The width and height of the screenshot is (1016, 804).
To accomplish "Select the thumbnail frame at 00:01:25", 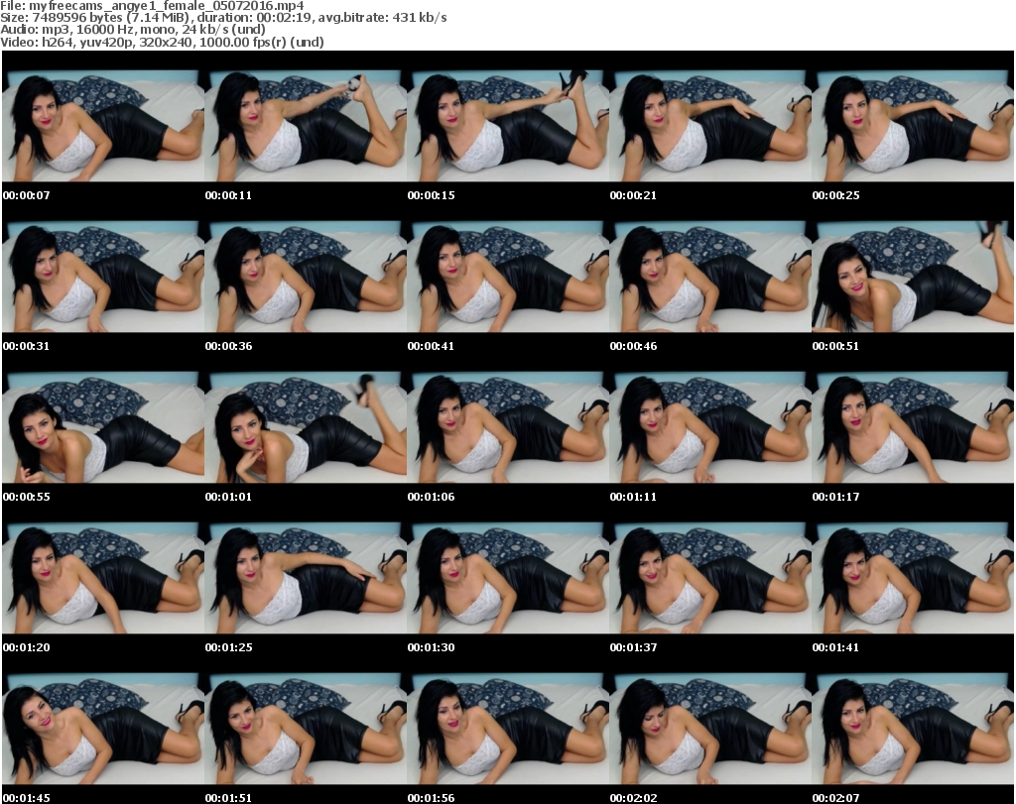I will 306,579.
